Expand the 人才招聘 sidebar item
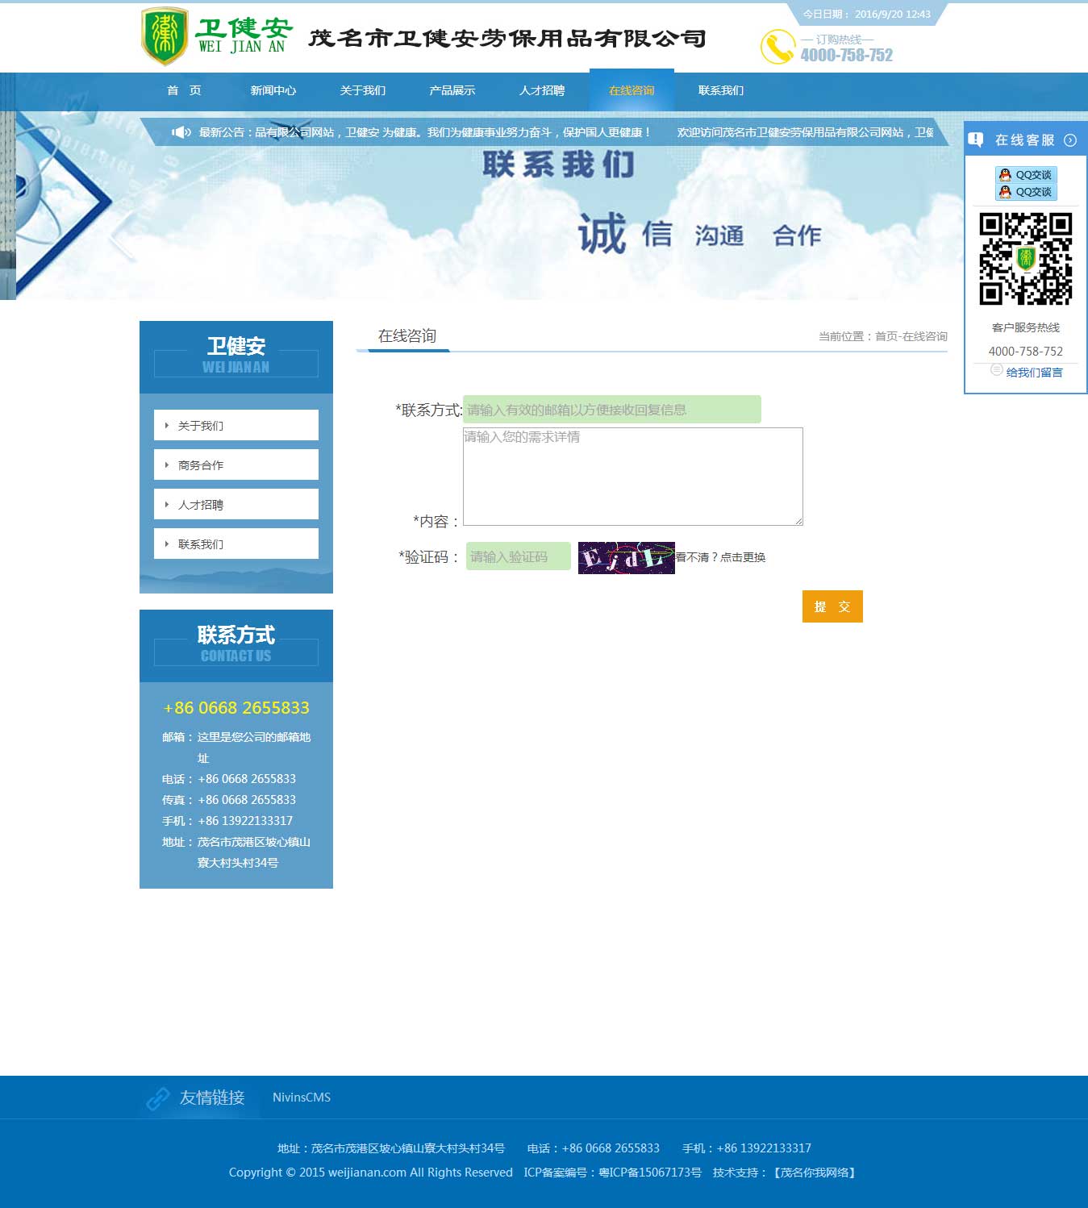This screenshot has width=1088, height=1208. point(236,505)
